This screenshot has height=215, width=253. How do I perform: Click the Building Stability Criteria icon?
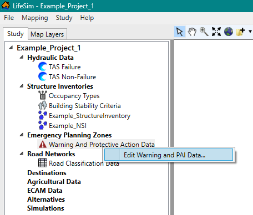(x=43, y=105)
